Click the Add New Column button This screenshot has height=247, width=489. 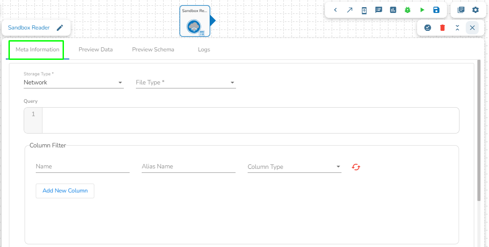[65, 191]
